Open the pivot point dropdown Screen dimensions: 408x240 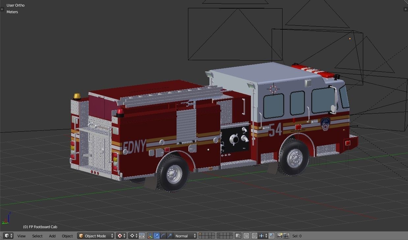133,236
